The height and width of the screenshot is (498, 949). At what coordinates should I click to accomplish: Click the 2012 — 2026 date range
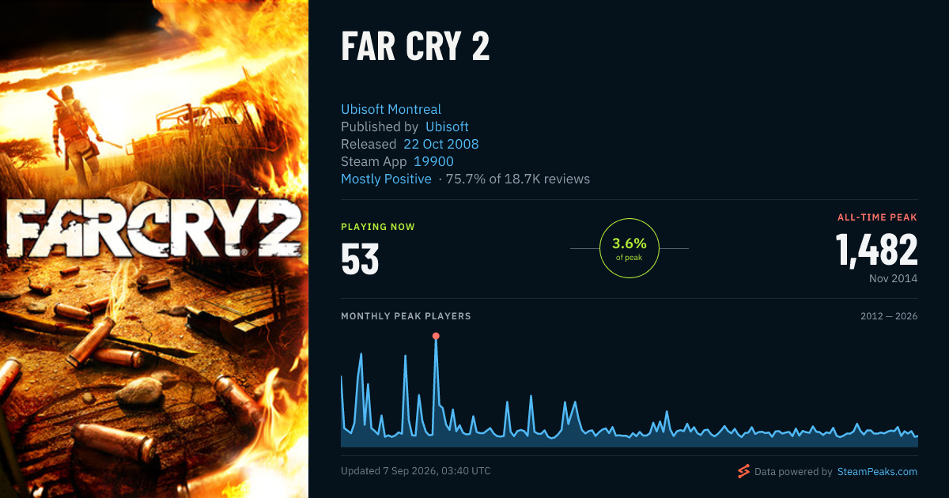[889, 316]
